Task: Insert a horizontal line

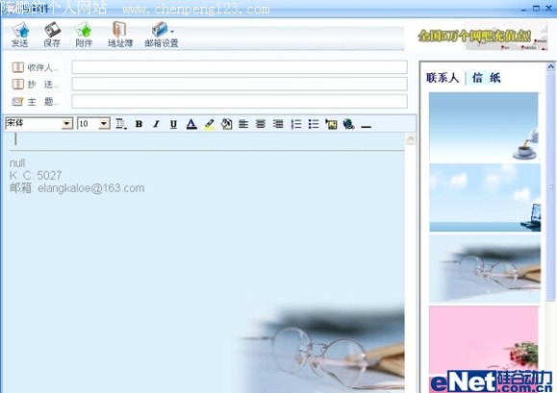Action: (x=366, y=126)
